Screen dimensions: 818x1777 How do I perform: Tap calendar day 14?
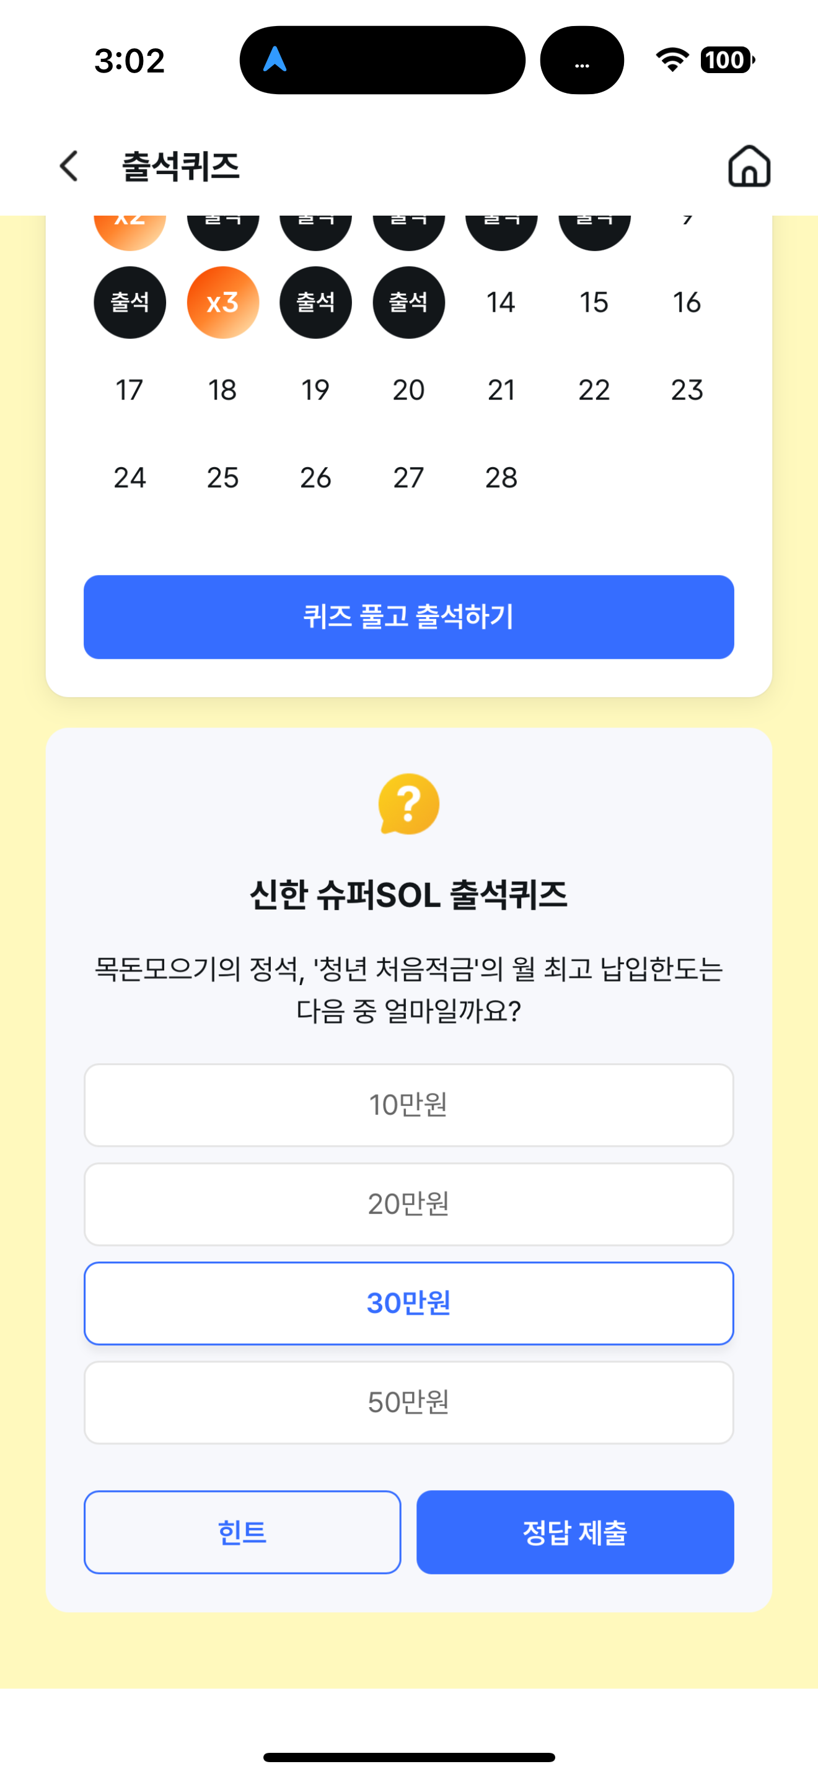(501, 302)
